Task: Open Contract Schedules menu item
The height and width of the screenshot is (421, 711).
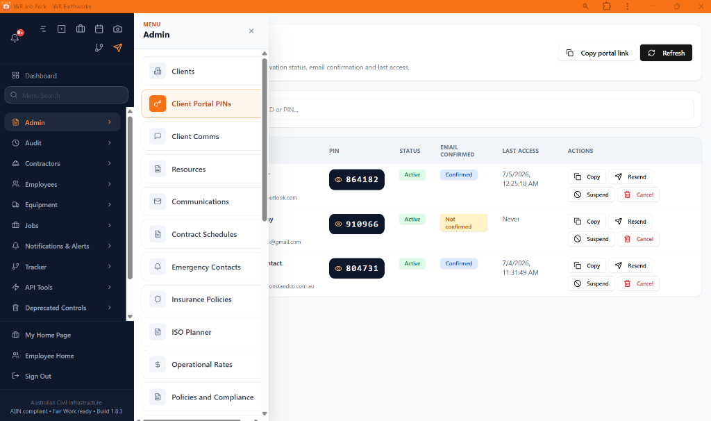Action: pos(201,234)
